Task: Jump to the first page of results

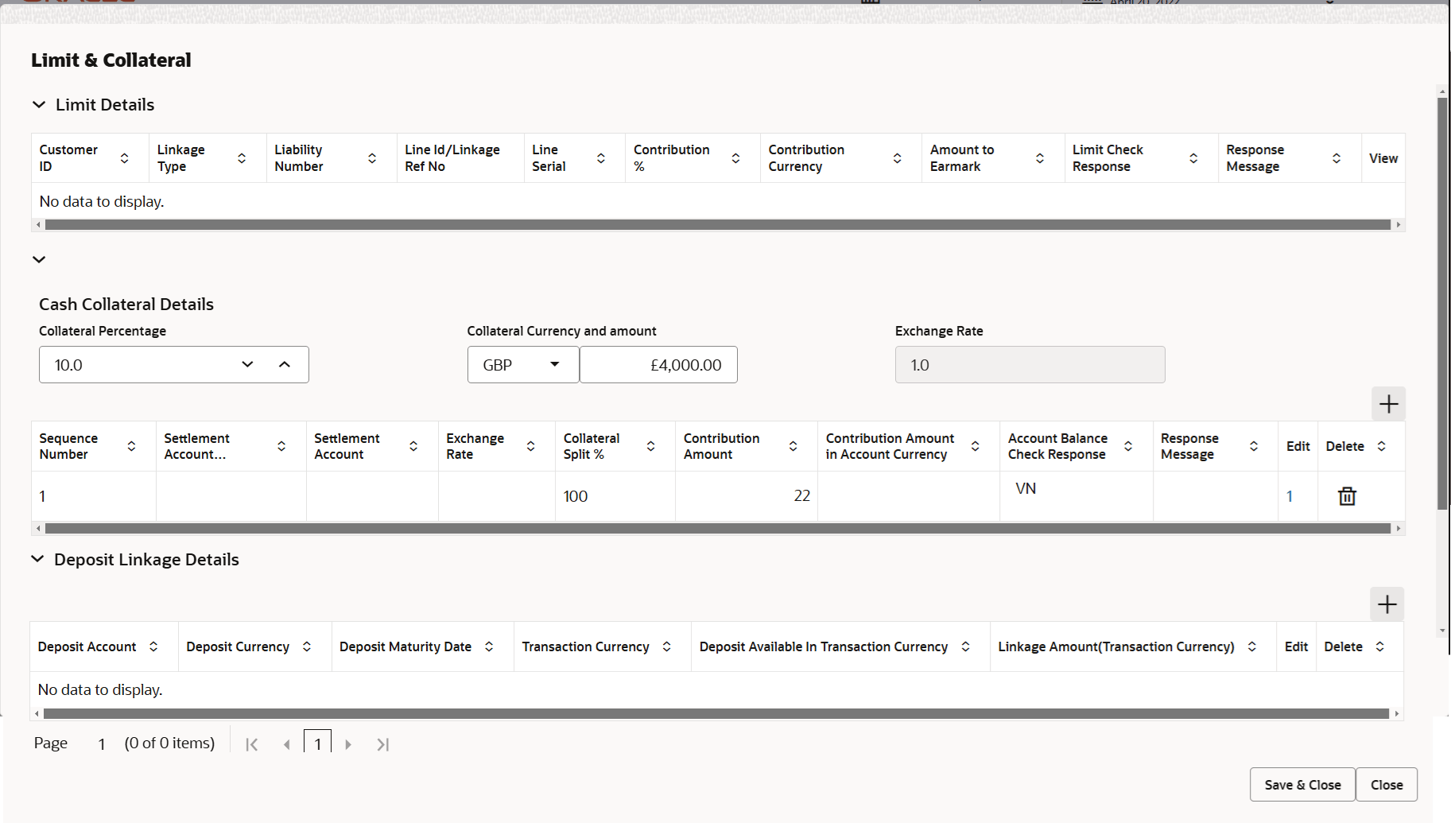Action: (252, 743)
